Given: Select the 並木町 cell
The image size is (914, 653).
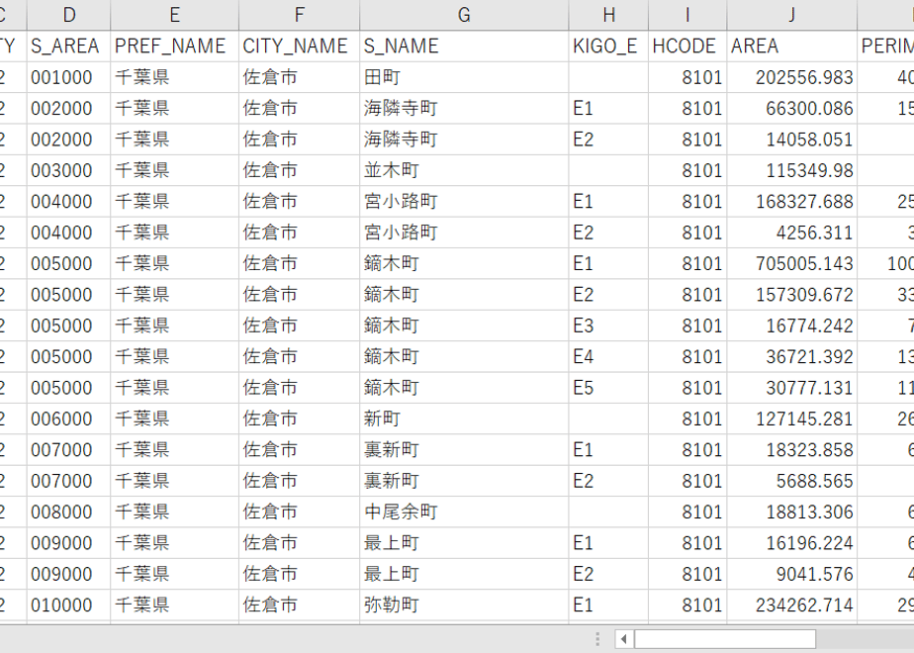Looking at the screenshot, I should click(464, 170).
